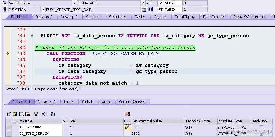This screenshot has height=137, width=275.
Task: Select the row selector for GC_TYPE_PERSON
Action: click(x=8, y=134)
